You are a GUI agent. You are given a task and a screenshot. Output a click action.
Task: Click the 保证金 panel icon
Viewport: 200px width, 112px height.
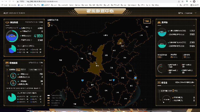(x=159, y=82)
